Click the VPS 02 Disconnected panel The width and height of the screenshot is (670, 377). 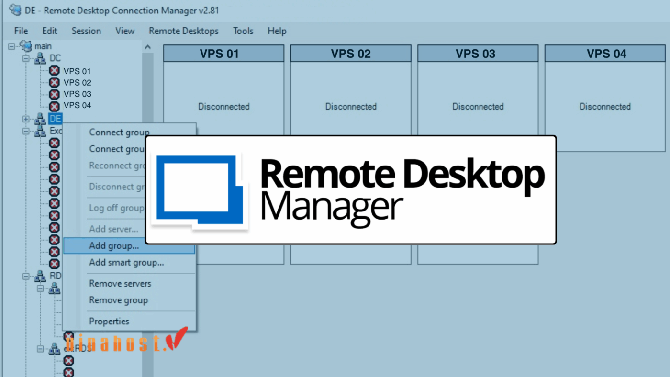tap(350, 106)
